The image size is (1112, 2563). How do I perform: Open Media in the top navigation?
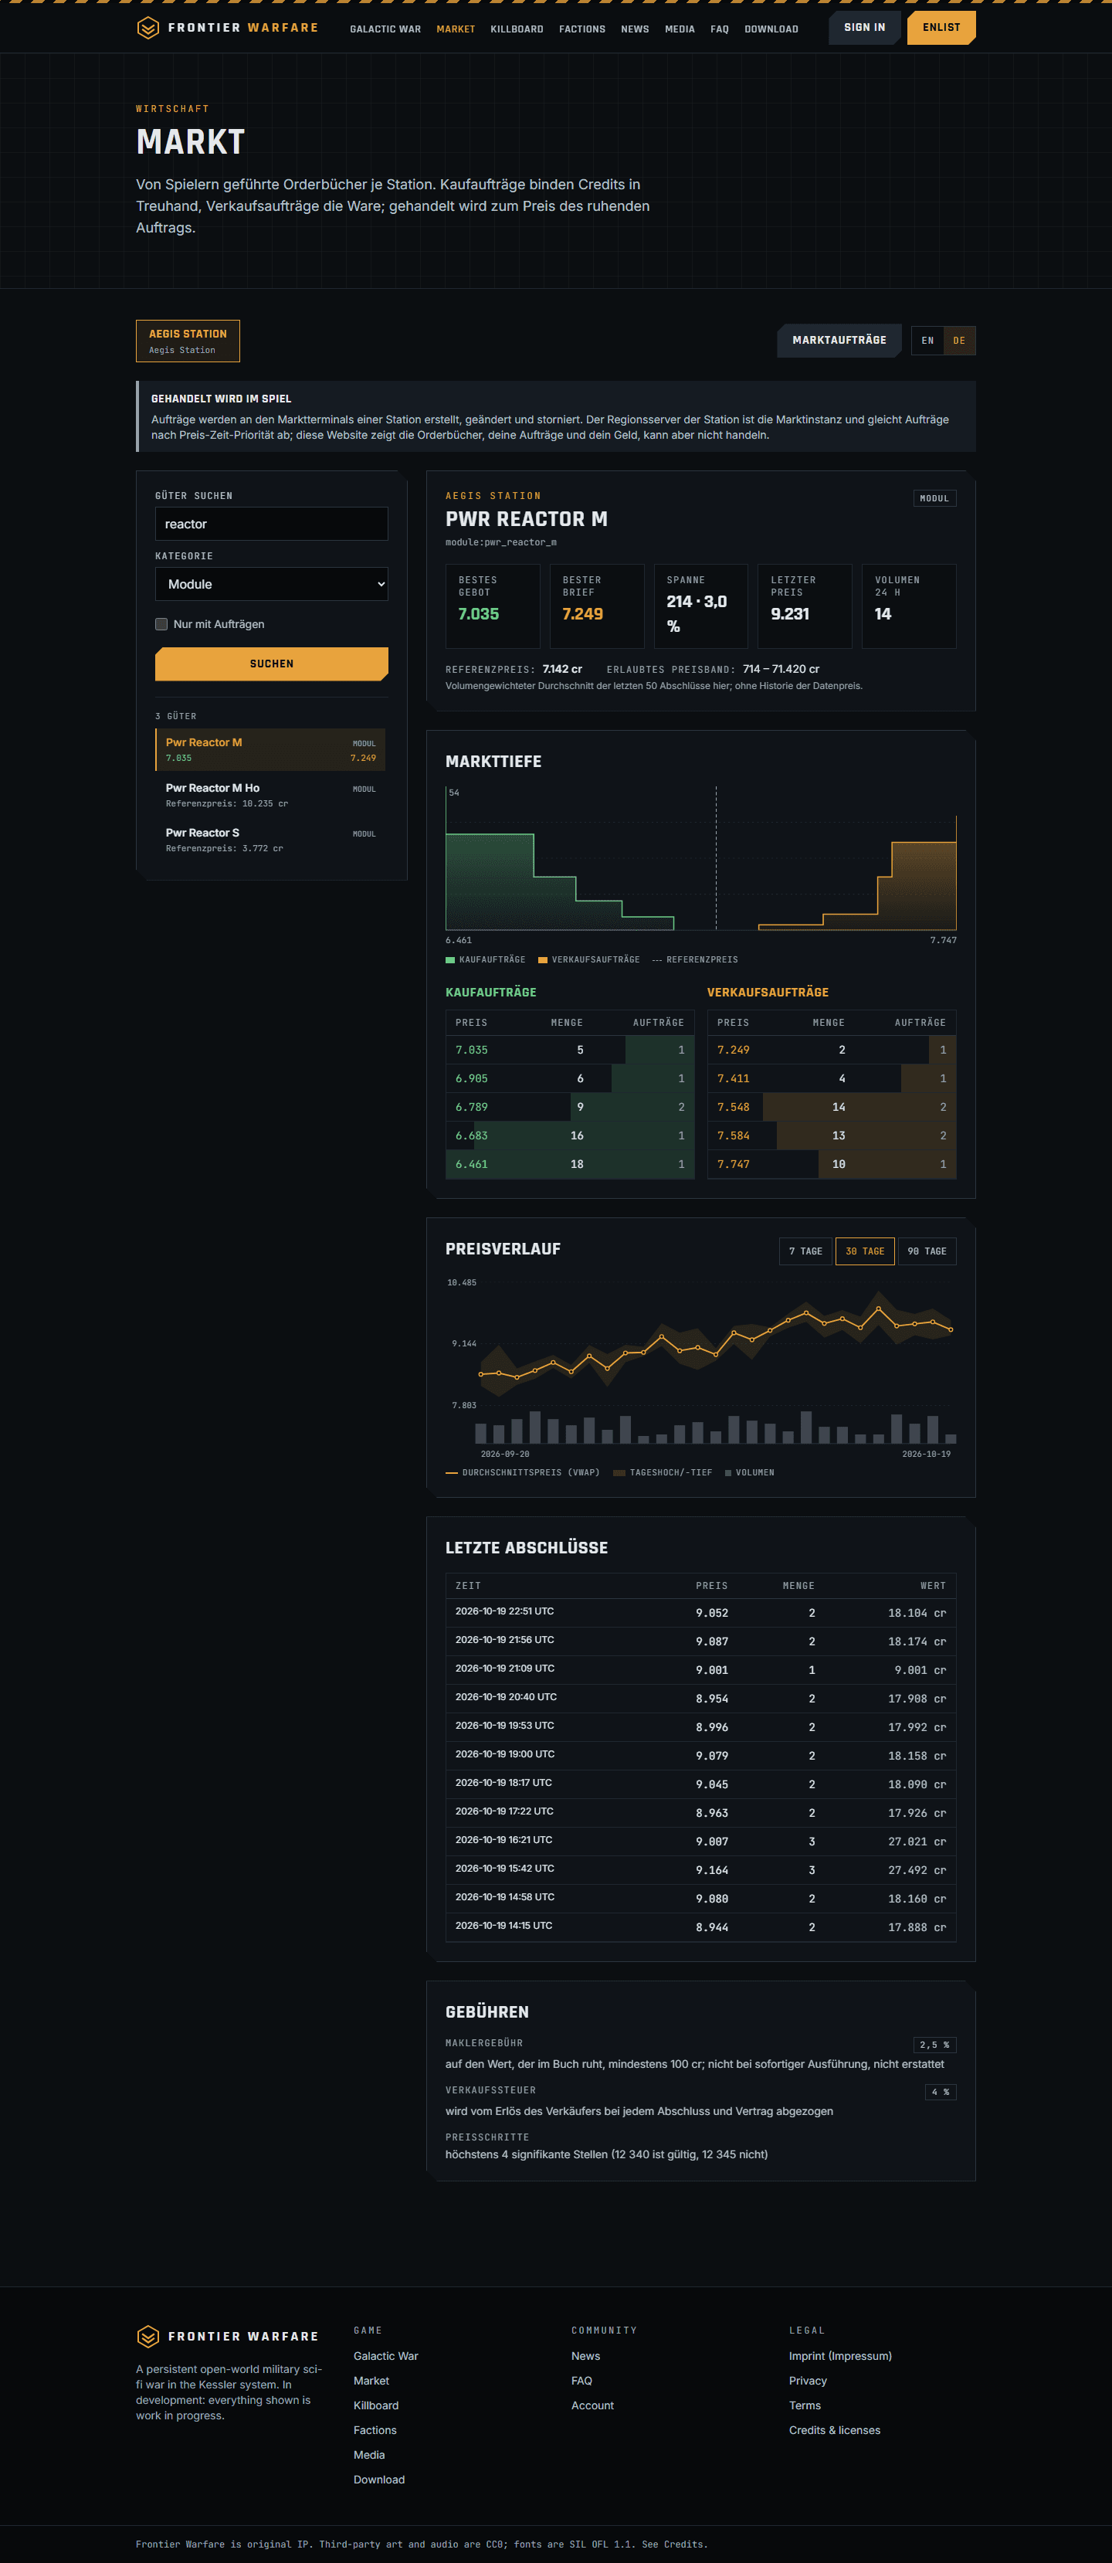point(680,29)
